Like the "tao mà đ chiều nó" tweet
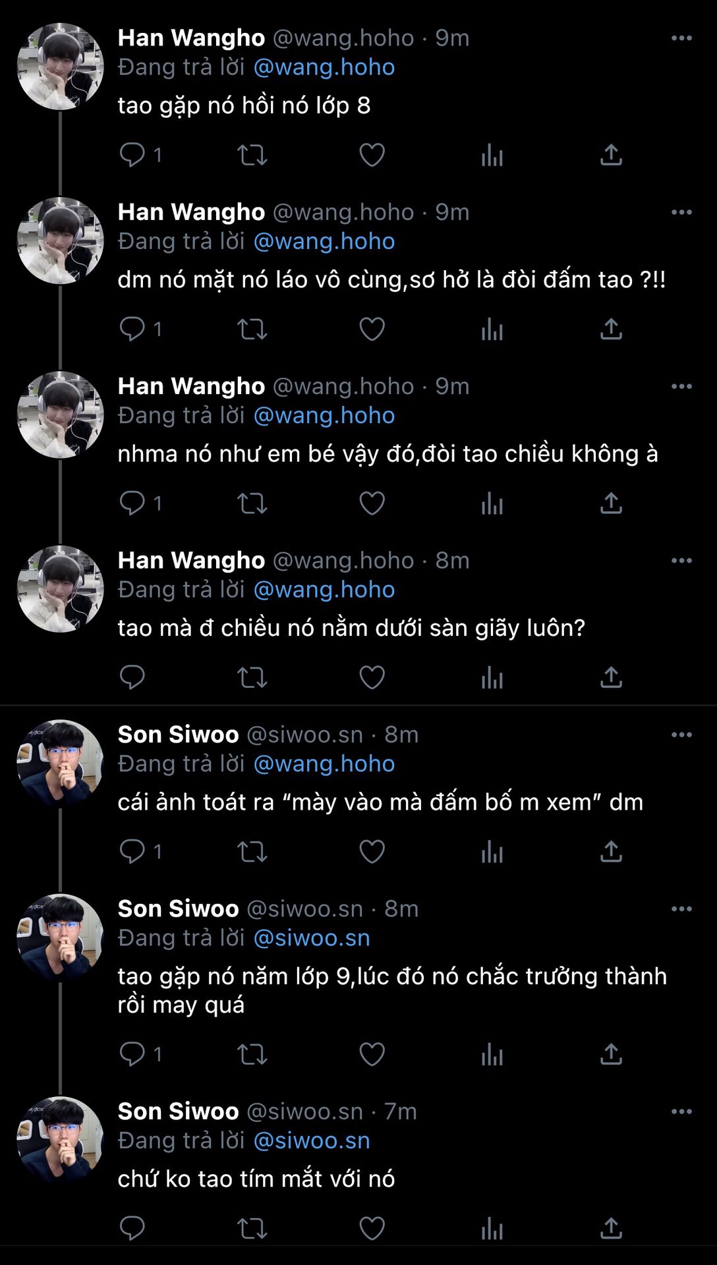This screenshot has width=717, height=1265. point(372,677)
